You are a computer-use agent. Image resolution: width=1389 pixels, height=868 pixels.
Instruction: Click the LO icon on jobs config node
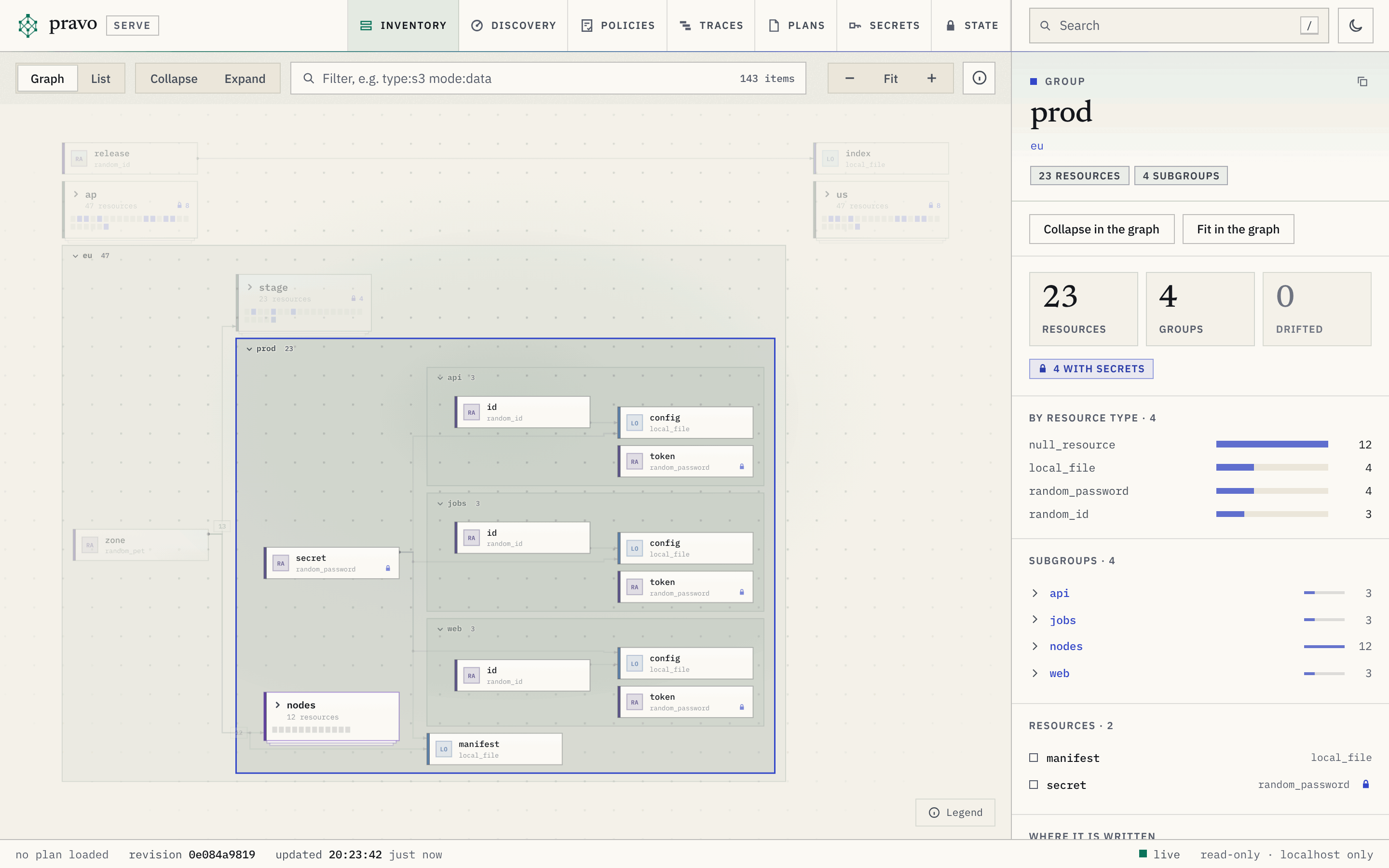pos(634,548)
